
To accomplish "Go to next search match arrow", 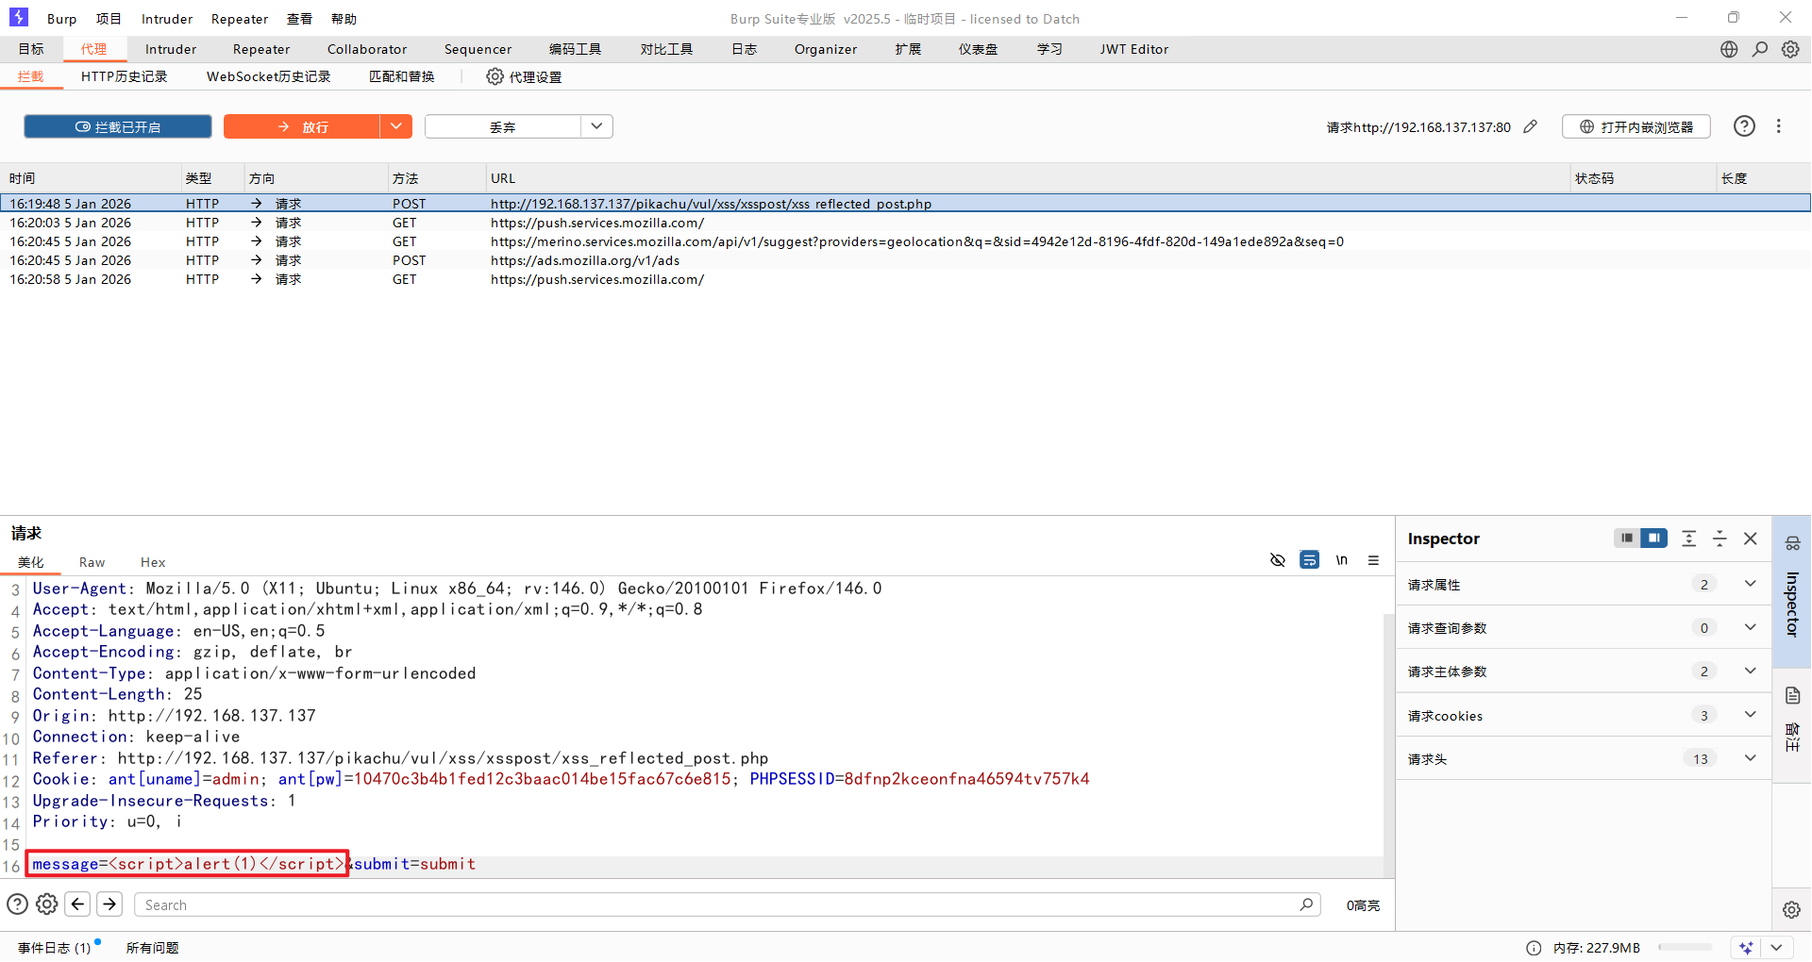I will pyautogui.click(x=109, y=904).
